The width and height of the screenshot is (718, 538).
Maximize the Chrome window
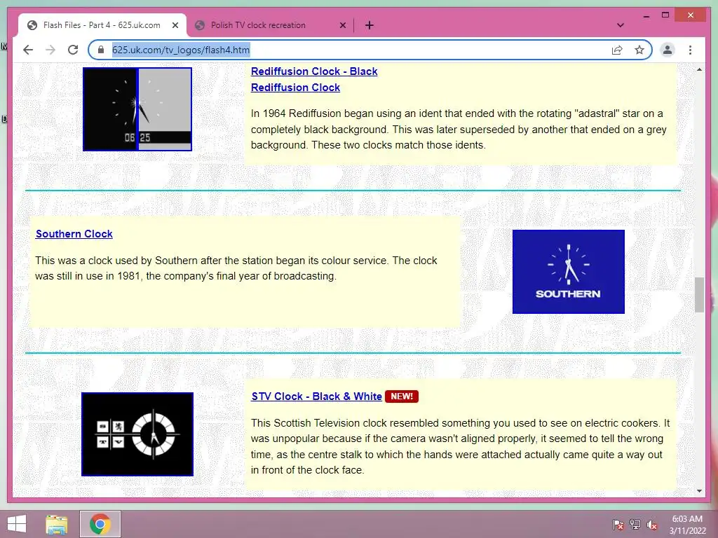[665, 15]
